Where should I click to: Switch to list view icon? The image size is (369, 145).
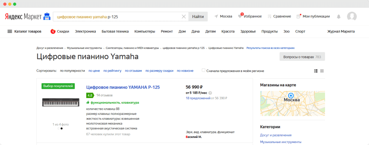(316, 71)
